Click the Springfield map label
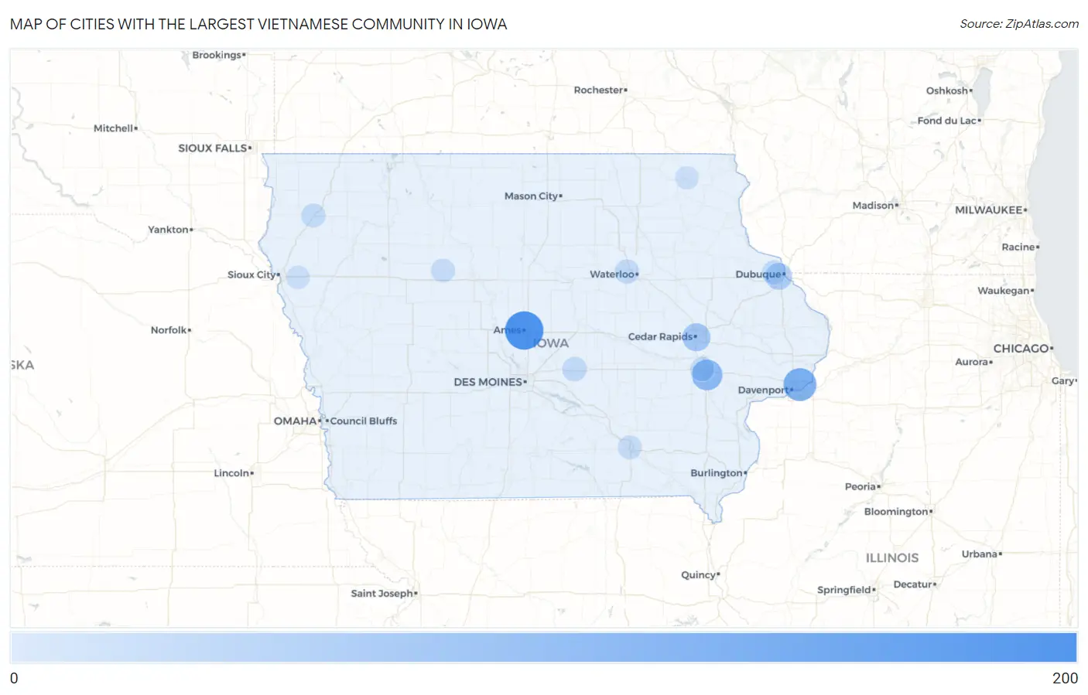The height and width of the screenshot is (695, 1088). [x=844, y=590]
